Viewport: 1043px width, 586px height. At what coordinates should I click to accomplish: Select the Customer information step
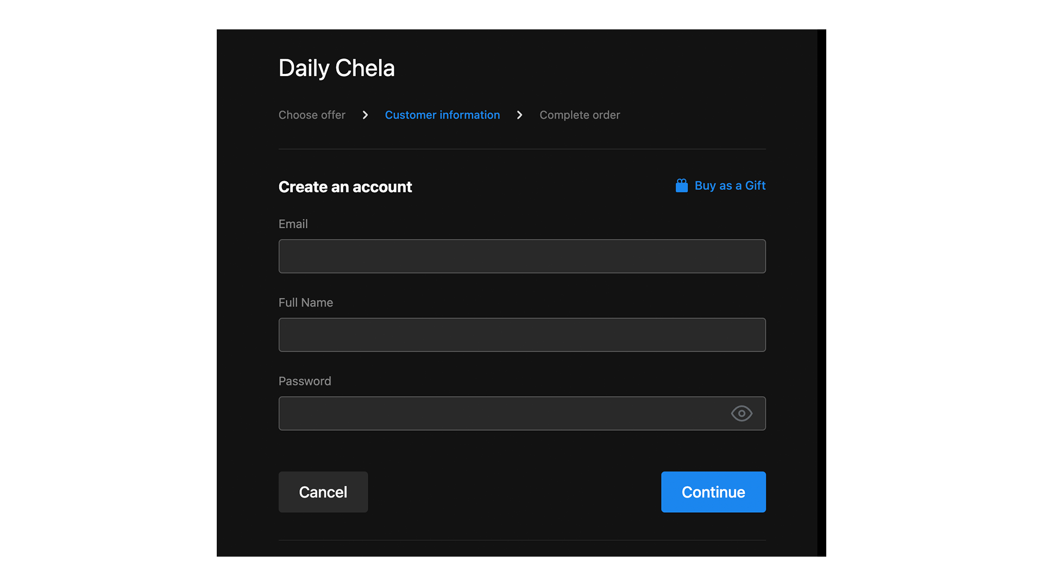click(442, 115)
